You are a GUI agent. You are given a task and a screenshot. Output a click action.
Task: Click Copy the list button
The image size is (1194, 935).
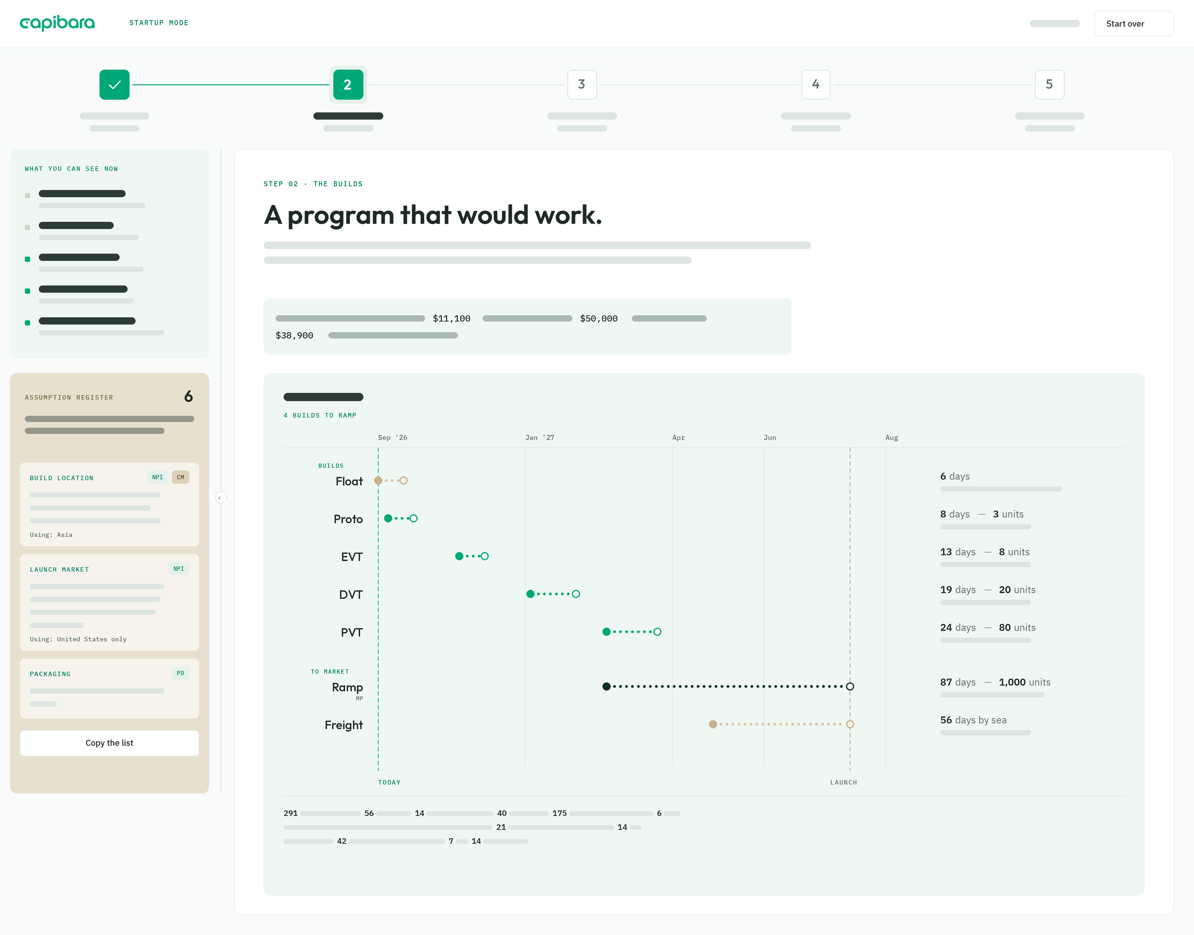point(109,743)
